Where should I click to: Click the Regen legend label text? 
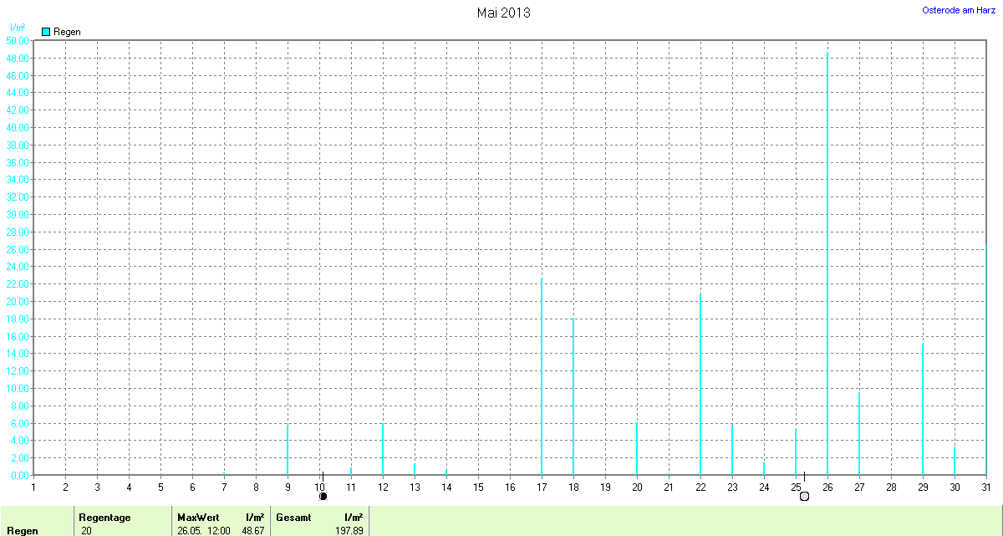(67, 32)
